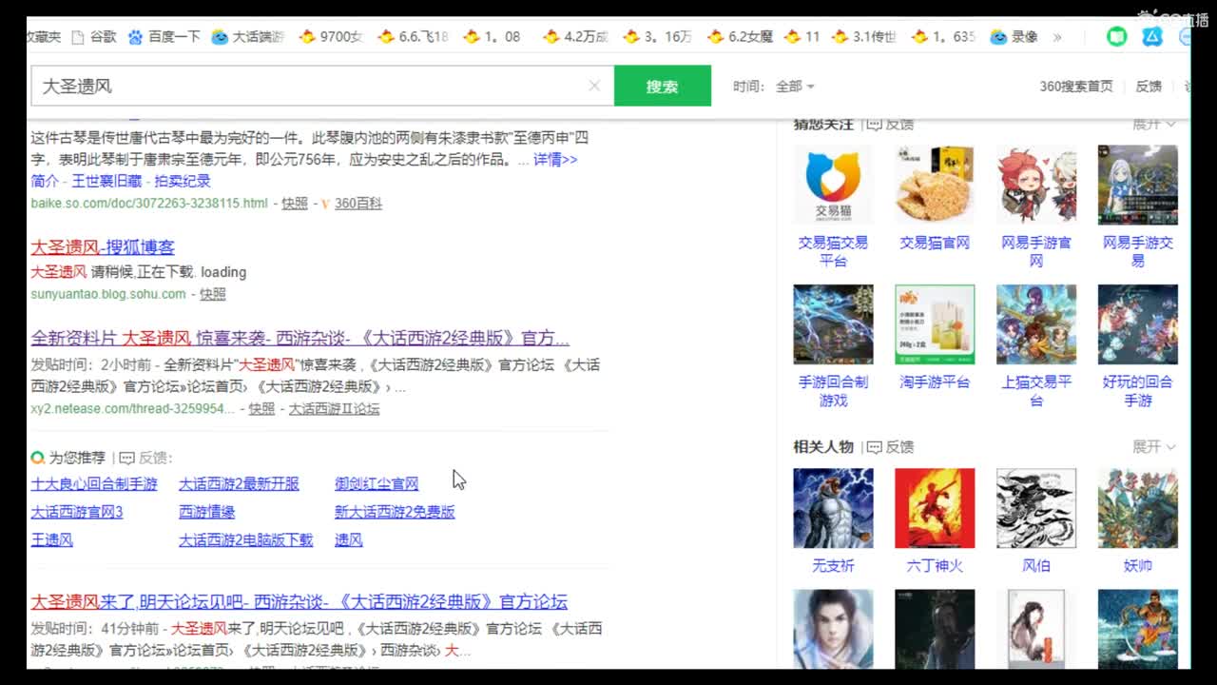Click the 反馈 link in header
This screenshot has height=685, width=1217.
(x=1149, y=86)
